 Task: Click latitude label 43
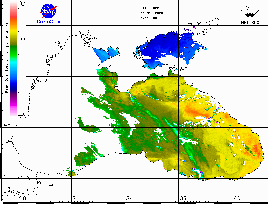(x=7, y=125)
